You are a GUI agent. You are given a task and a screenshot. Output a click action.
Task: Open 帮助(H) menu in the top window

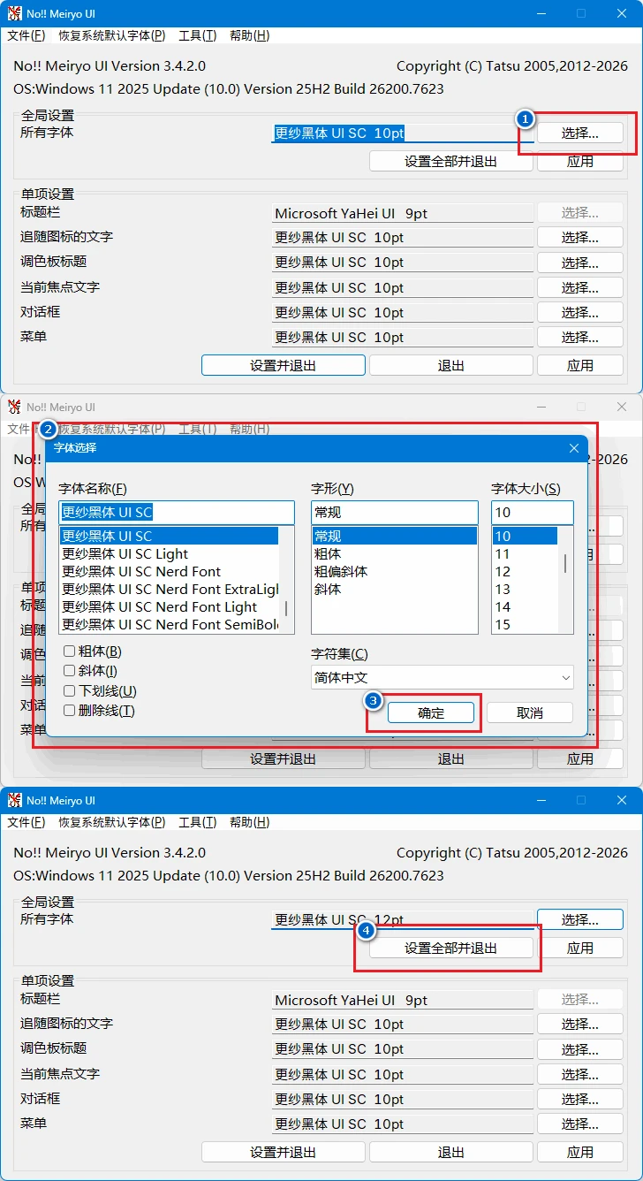click(x=249, y=35)
